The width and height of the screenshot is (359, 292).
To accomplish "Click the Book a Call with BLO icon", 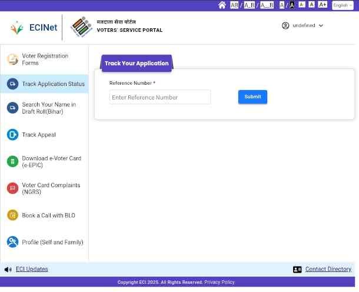I will [x=12, y=215].
